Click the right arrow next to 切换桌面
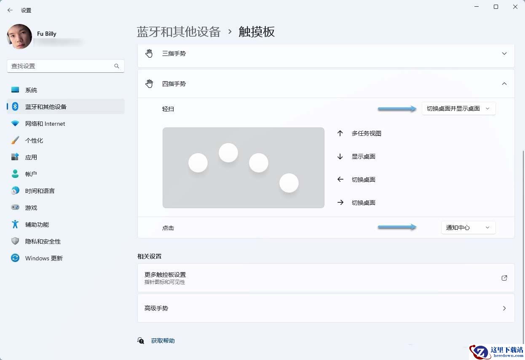 tap(340, 203)
